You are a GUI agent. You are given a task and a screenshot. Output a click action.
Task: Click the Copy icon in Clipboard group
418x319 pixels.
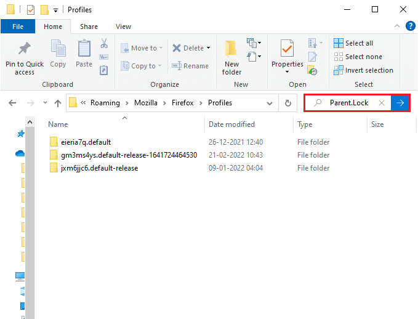(58, 48)
